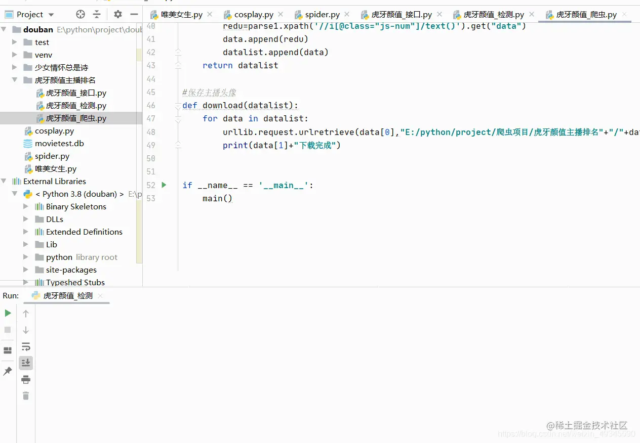Expand the test folder
Screen dimensions: 640x443
(15, 42)
